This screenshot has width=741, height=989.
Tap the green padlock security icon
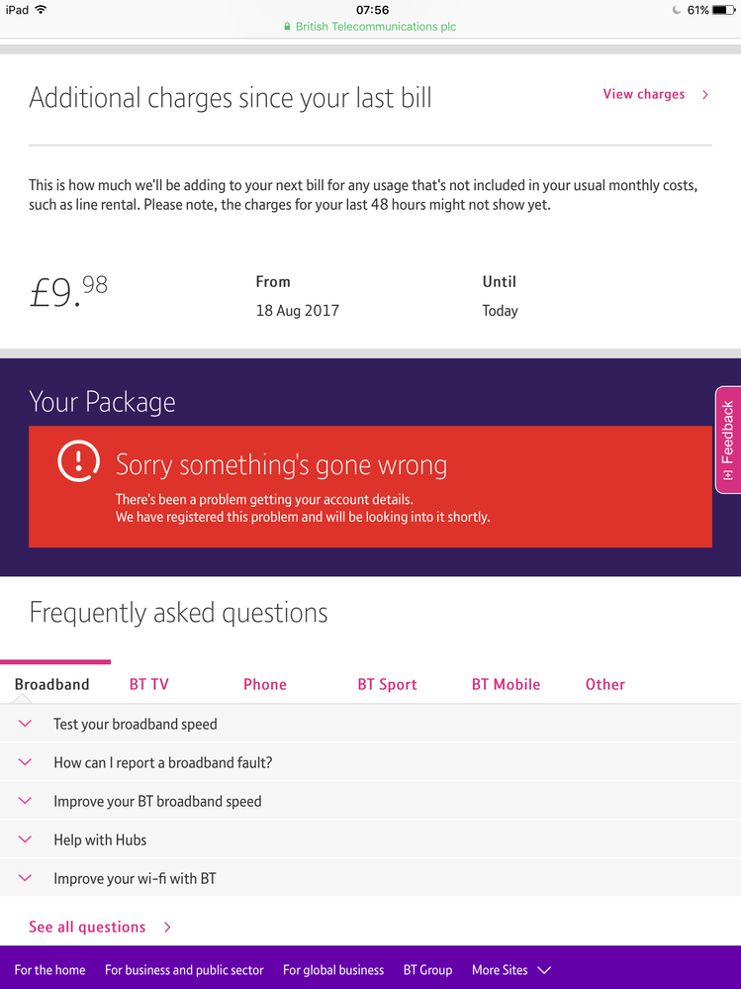287,27
